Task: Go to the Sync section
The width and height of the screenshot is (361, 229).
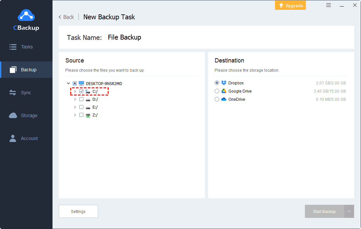Action: [x=26, y=93]
